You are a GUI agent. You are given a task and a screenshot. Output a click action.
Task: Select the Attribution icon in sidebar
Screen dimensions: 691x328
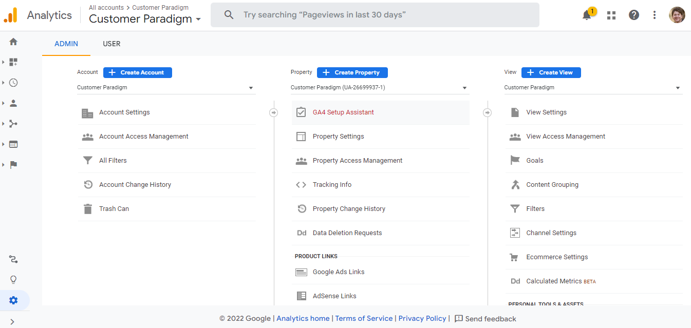(x=13, y=259)
